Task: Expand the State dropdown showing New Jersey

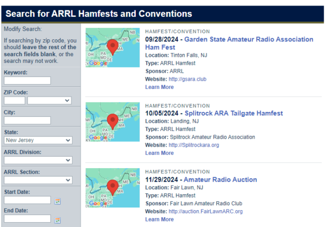Action: coord(38,140)
